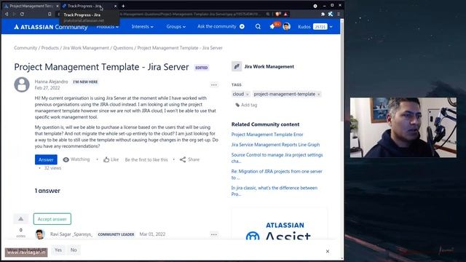Go to Questions breadcrumb
Screen dimensions: 466x262
(x=123, y=48)
